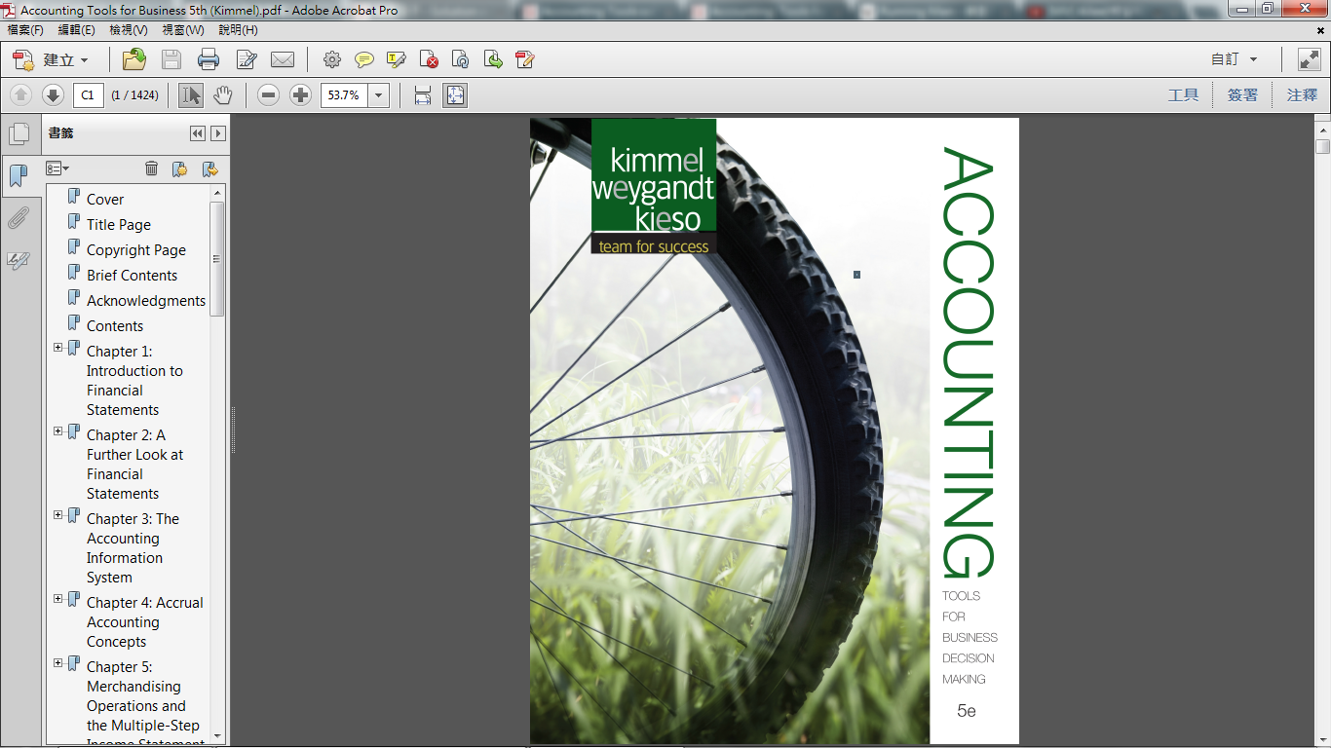Open the 檔案(F) menu
This screenshot has height=748, width=1331.
coord(25,30)
